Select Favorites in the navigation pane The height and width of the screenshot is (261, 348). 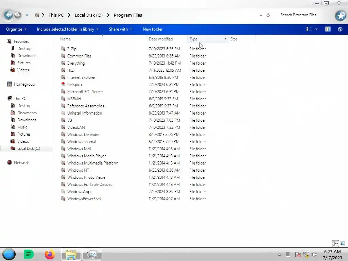(21, 41)
